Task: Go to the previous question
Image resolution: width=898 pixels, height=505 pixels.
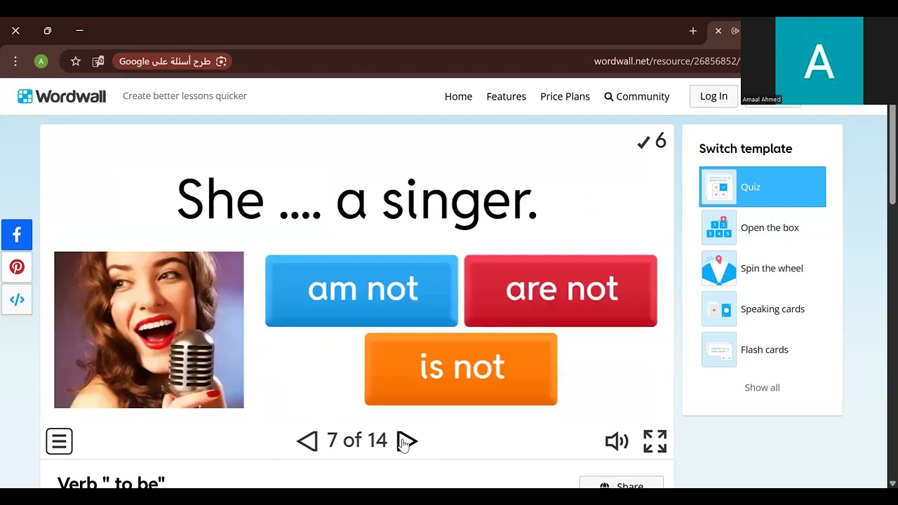Action: pyautogui.click(x=307, y=440)
